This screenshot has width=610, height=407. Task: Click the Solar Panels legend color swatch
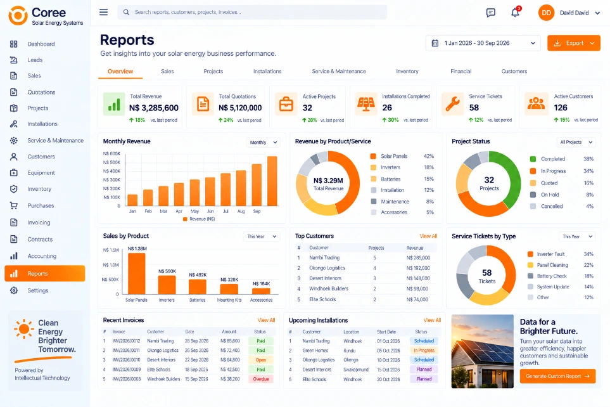coord(373,156)
